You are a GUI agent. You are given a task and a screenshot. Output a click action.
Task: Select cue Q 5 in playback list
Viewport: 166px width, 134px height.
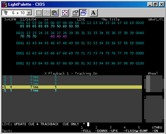[72, 90]
